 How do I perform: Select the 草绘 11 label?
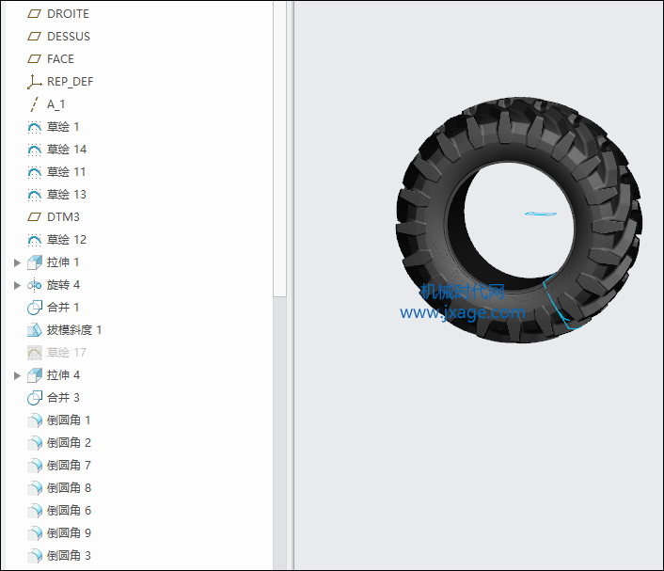coord(66,171)
